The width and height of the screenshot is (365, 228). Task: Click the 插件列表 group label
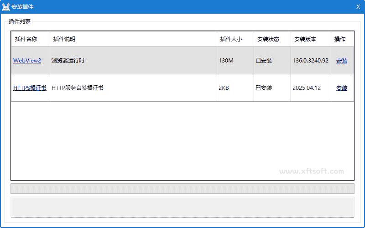[20, 21]
